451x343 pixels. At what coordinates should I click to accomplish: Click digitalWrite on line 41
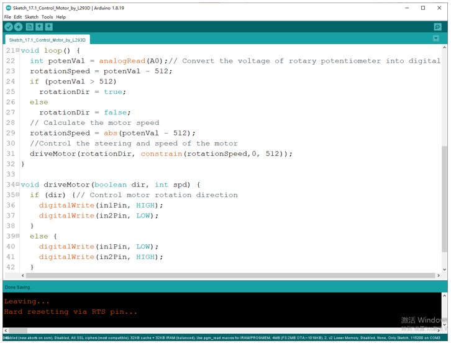coord(66,257)
